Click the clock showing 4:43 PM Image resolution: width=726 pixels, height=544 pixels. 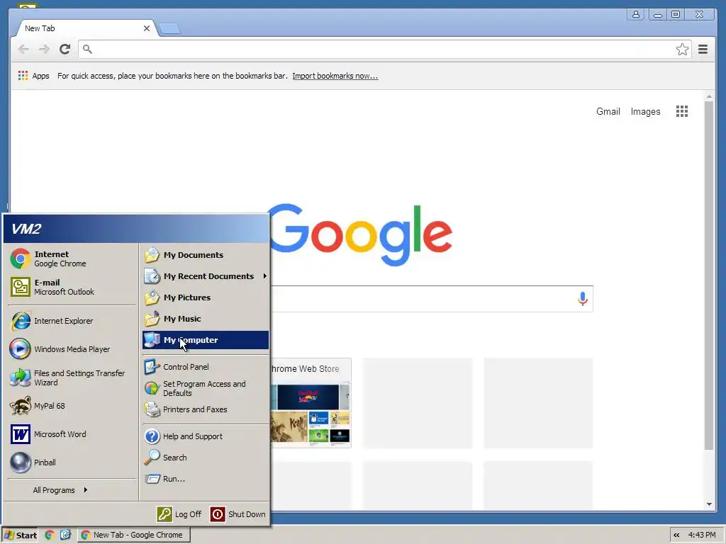[x=702, y=535]
